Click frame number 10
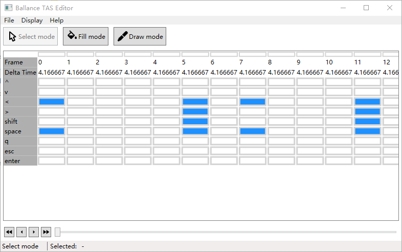402x252 pixels. point(329,62)
